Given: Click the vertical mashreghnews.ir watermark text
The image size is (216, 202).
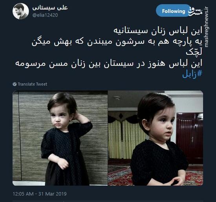Looking at the screenshot, I should [207, 27].
